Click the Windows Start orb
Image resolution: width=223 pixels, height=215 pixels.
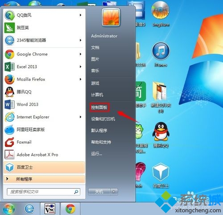pyautogui.click(x=9, y=209)
